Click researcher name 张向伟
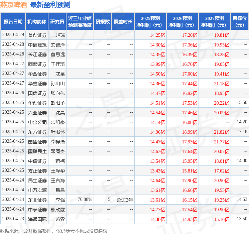Image resolution: width=249 pixels, height=234 pixels. [x=58, y=93]
